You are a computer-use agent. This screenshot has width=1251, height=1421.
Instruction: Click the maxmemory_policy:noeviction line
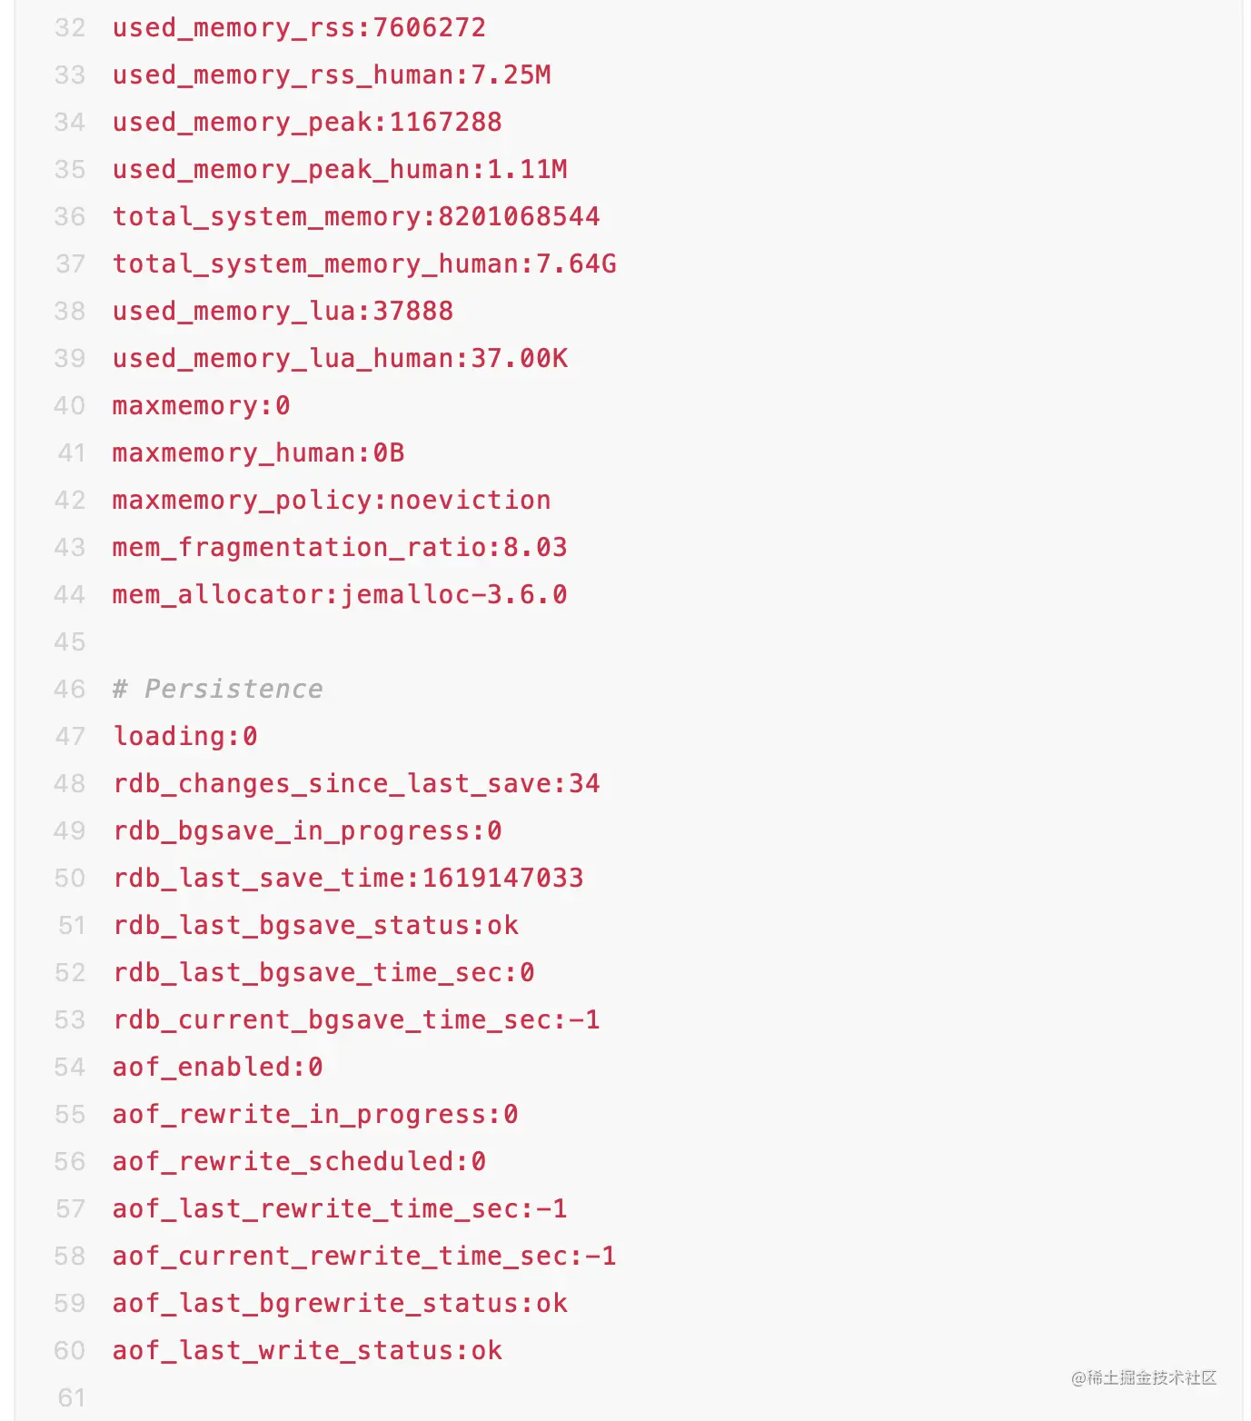point(332,501)
